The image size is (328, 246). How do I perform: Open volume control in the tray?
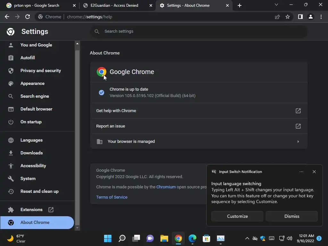point(290,238)
